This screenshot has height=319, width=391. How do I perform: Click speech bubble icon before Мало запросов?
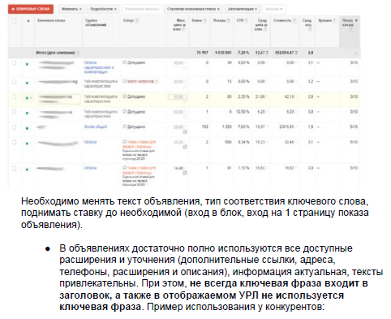[x=125, y=81]
